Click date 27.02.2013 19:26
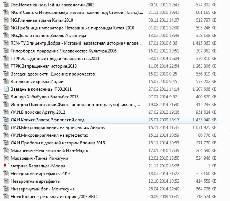The width and height of the screenshot is (230, 201). click(164, 112)
